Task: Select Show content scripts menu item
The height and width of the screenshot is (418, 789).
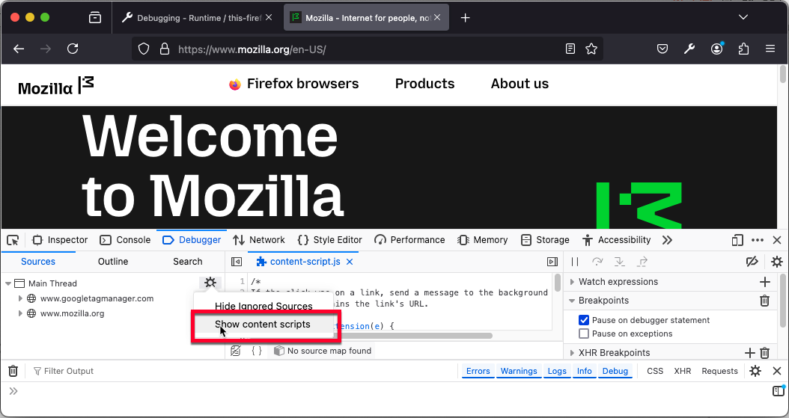Action: pyautogui.click(x=262, y=325)
